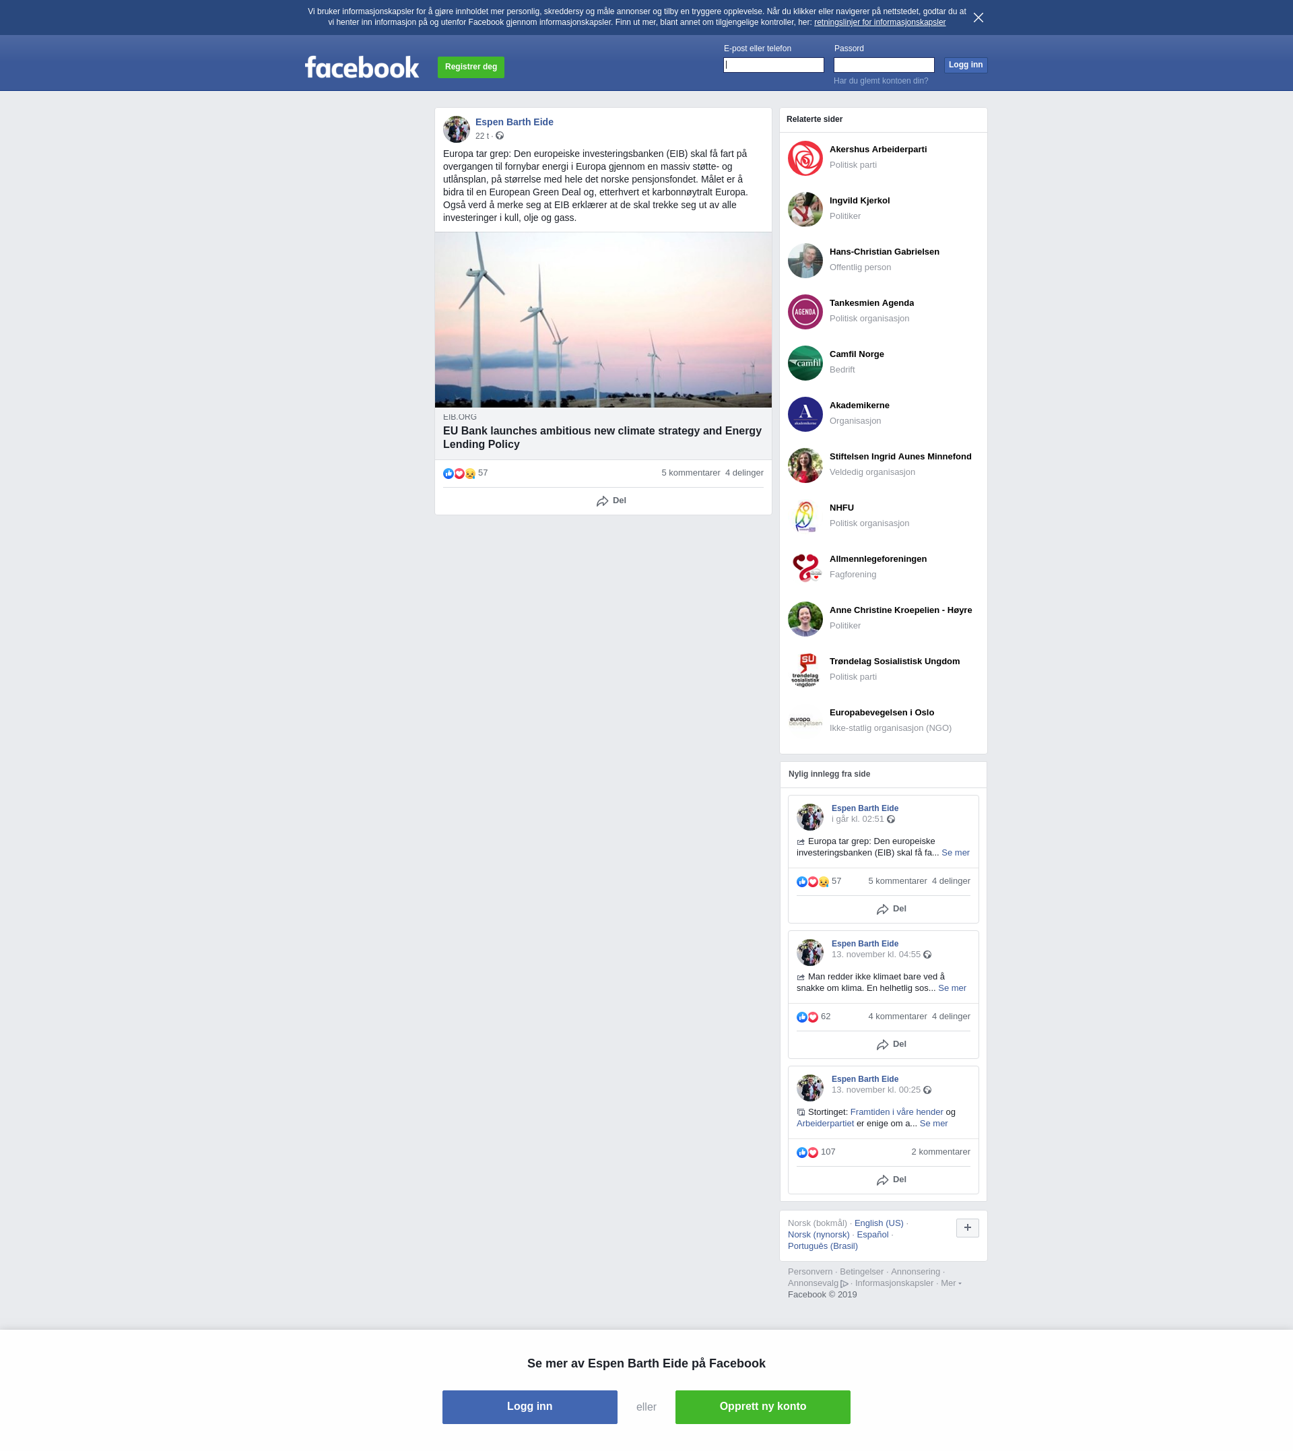Click Del on i går kl. 02:51 post
This screenshot has height=1451, width=1293.
click(891, 909)
